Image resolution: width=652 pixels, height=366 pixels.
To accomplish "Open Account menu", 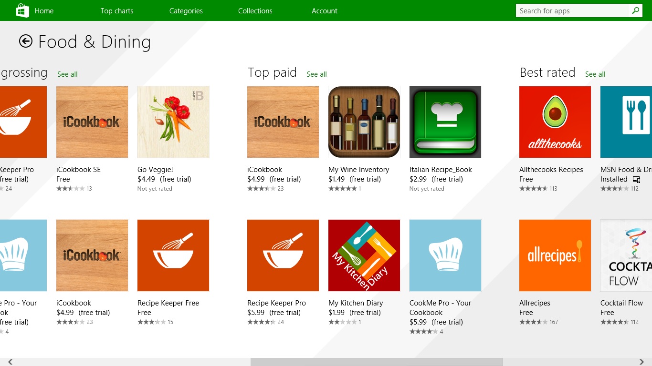I will point(325,10).
